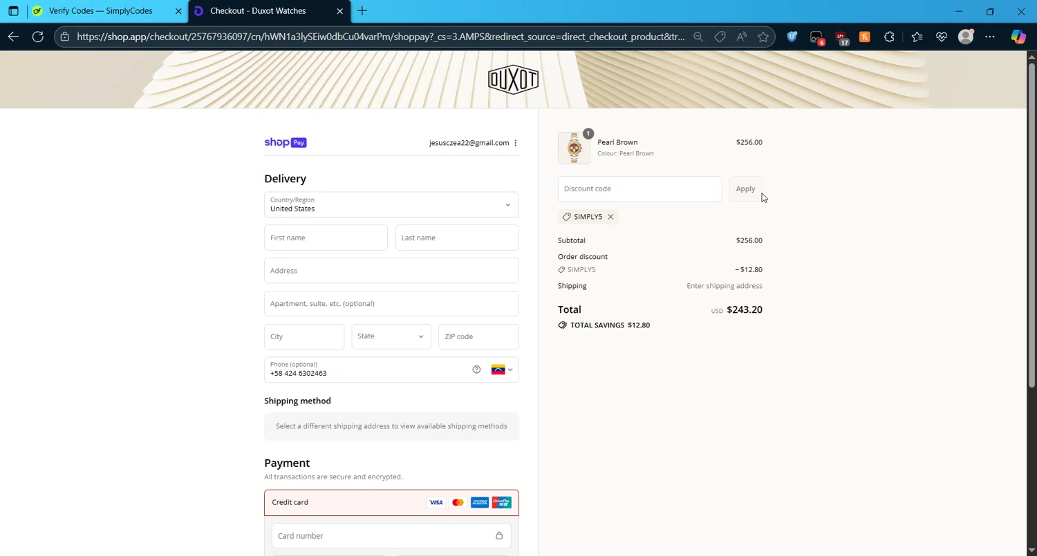Click the Pearl Brown product name

click(x=617, y=142)
